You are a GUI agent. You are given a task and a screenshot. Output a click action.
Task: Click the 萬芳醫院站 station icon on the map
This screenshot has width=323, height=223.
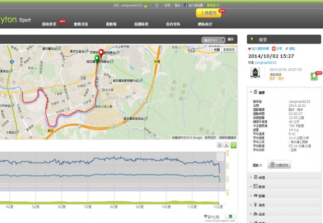(59, 48)
